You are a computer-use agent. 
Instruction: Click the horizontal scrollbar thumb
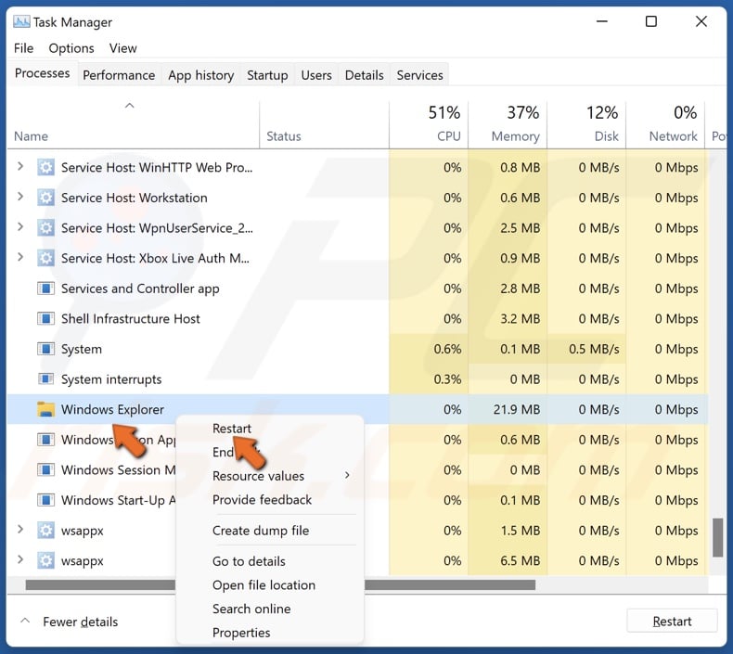[x=280, y=584]
